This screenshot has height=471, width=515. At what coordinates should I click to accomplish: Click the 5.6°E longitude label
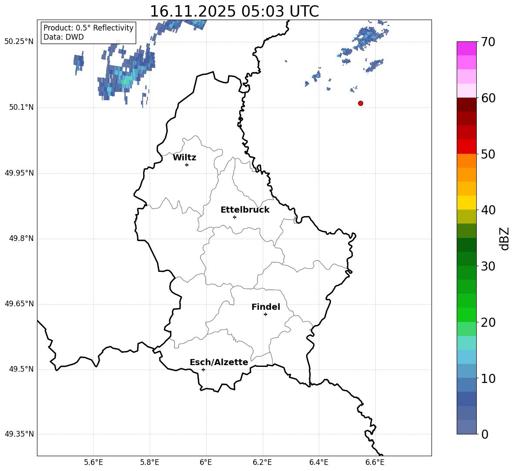(94, 462)
